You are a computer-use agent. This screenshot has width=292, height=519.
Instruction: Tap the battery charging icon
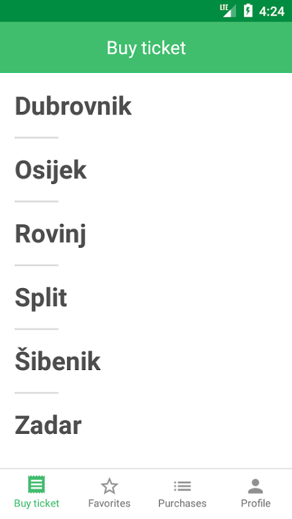point(248,10)
